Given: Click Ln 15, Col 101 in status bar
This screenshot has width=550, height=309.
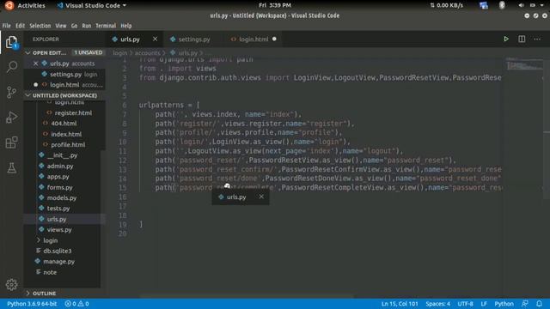Looking at the screenshot, I should [x=399, y=304].
